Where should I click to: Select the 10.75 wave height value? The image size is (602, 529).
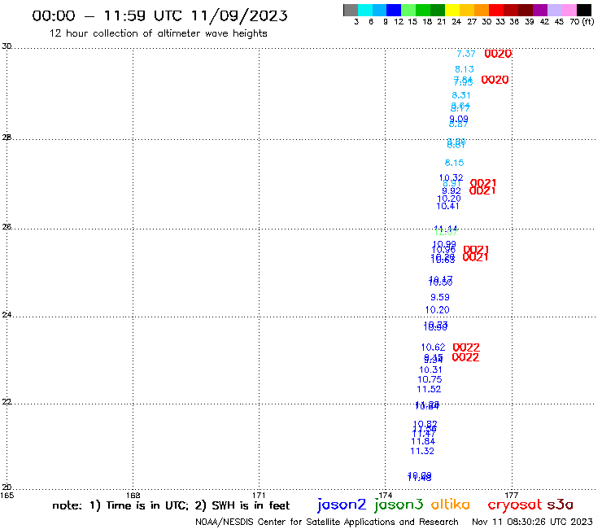[430, 379]
